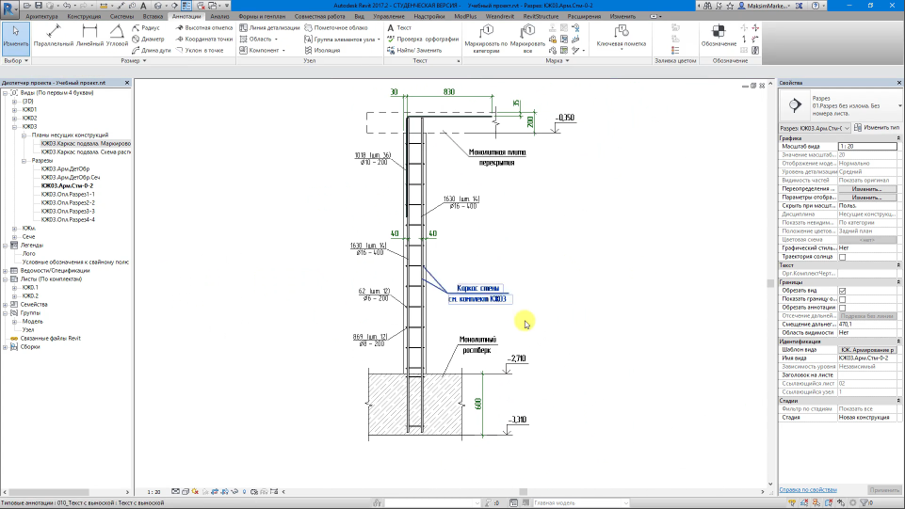Click the binoculars search icon in title bar

[x=707, y=6]
